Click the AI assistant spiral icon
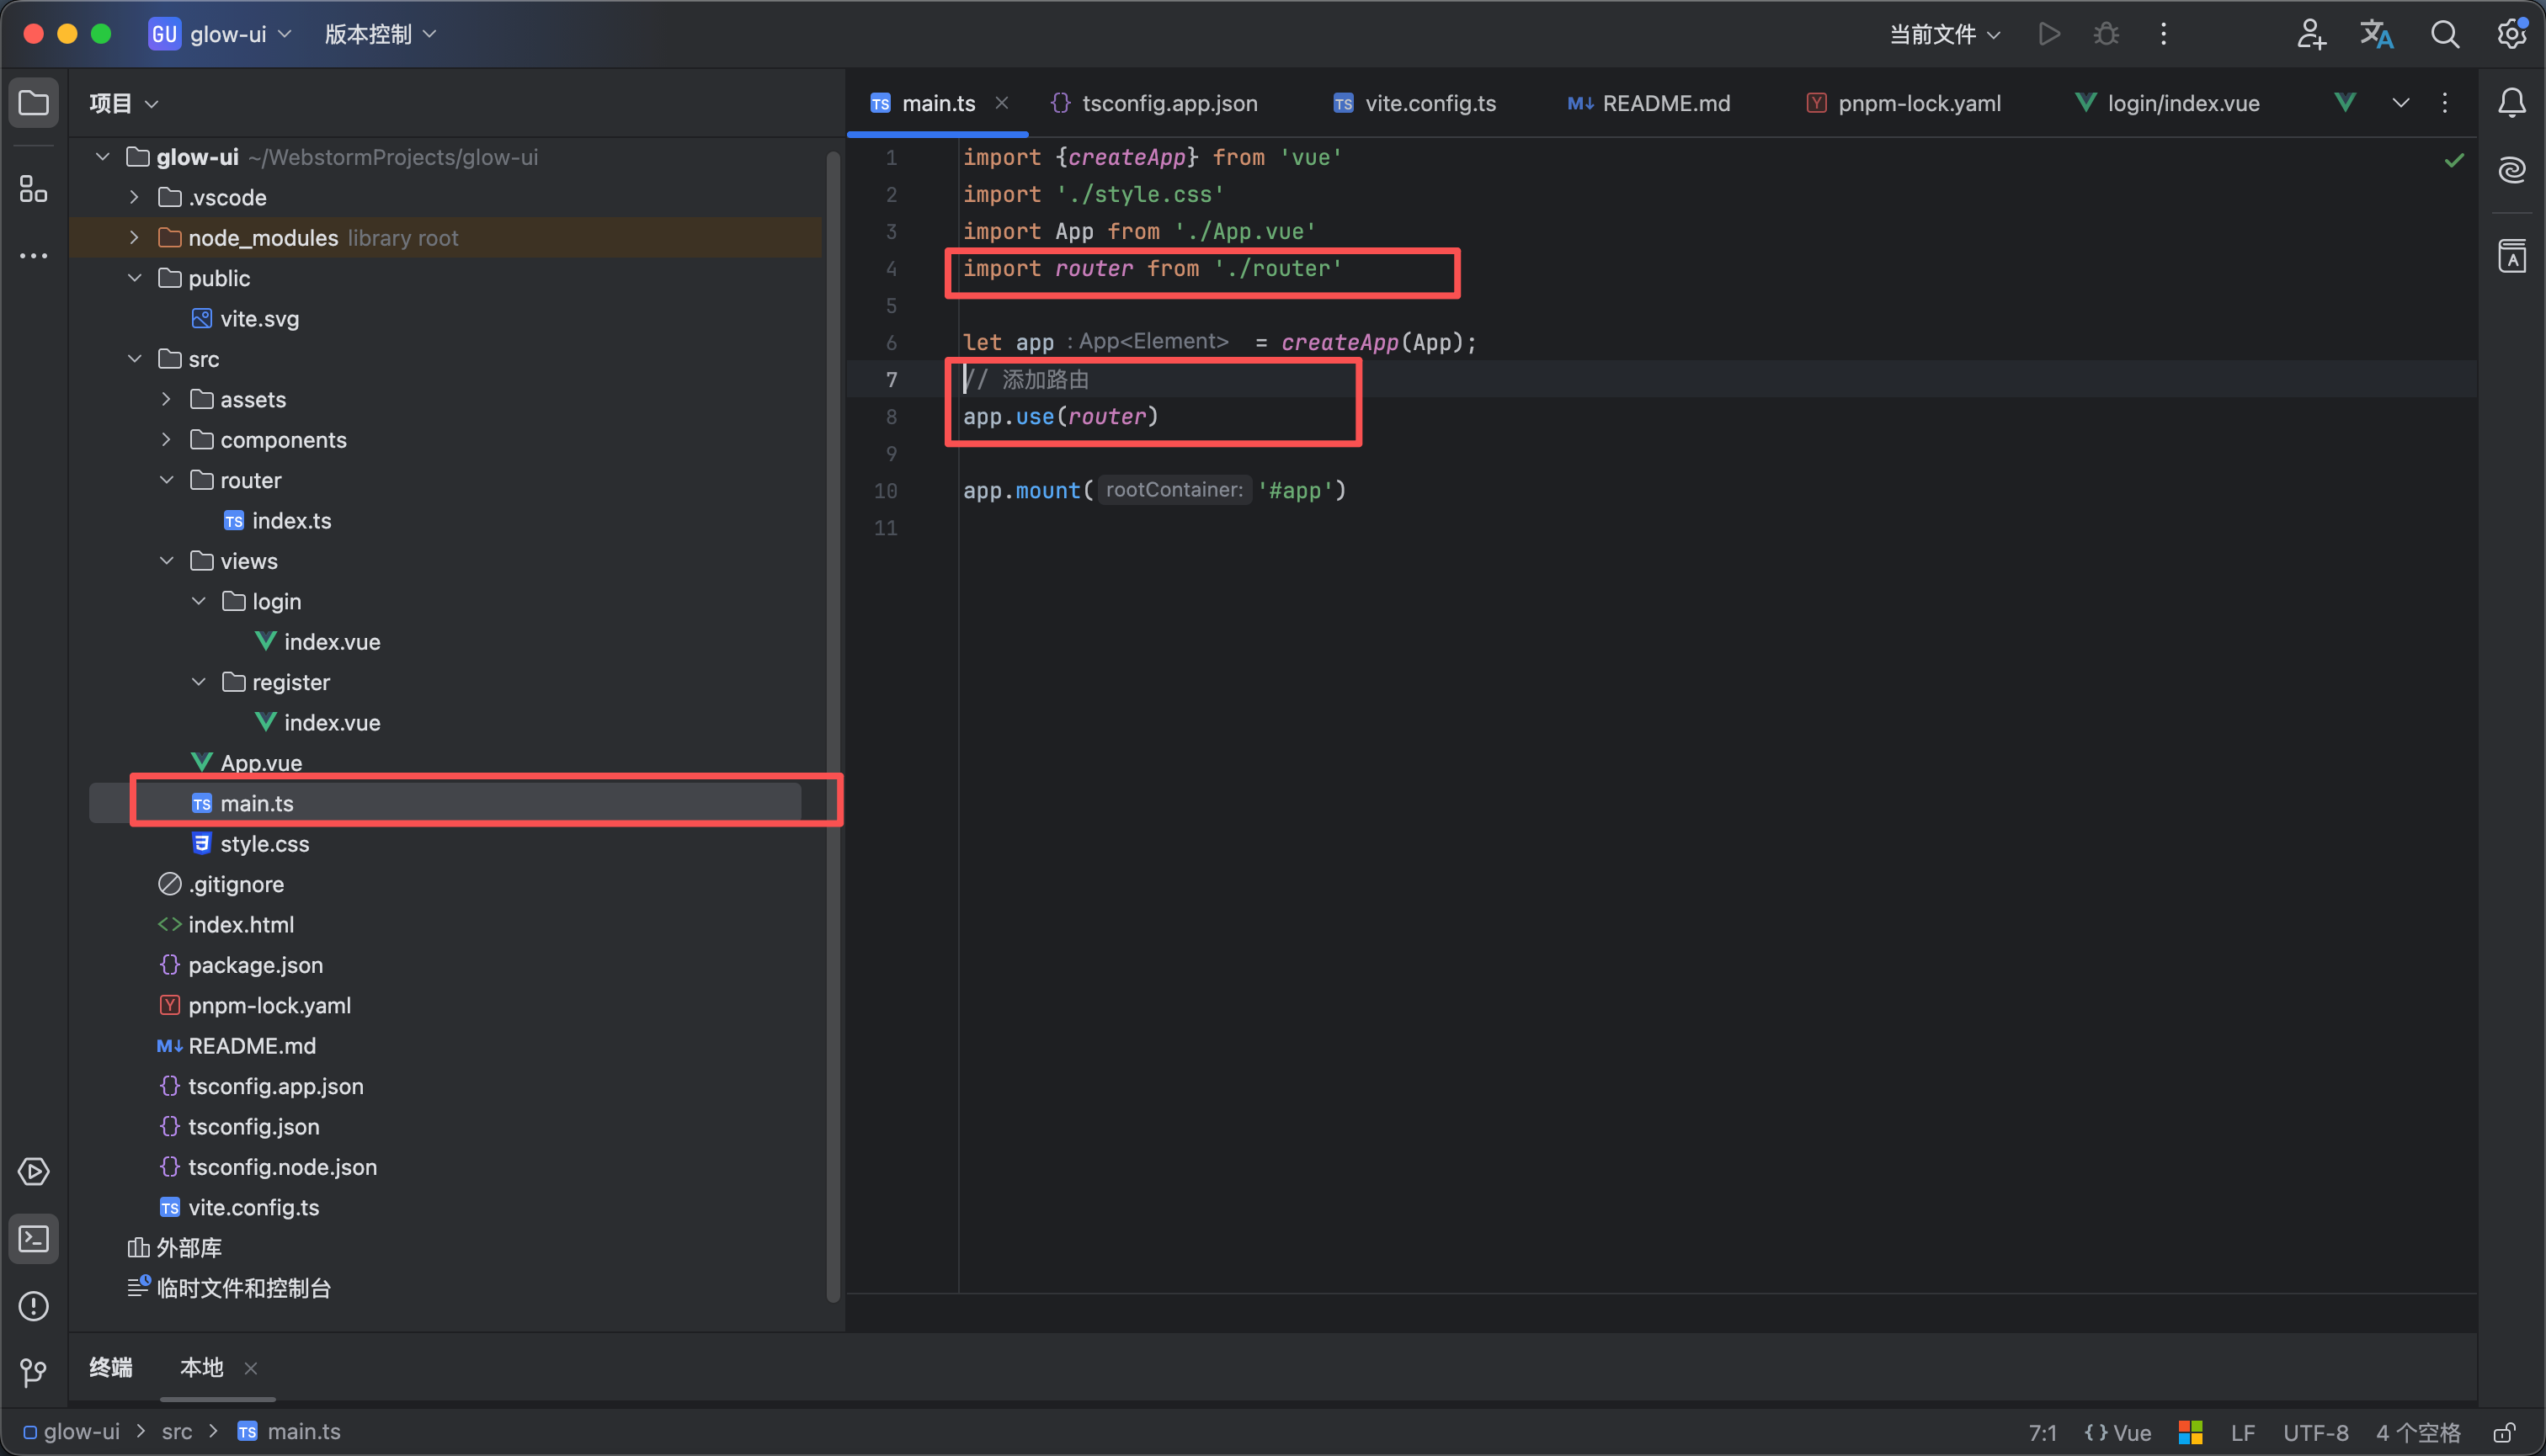 2511,170
